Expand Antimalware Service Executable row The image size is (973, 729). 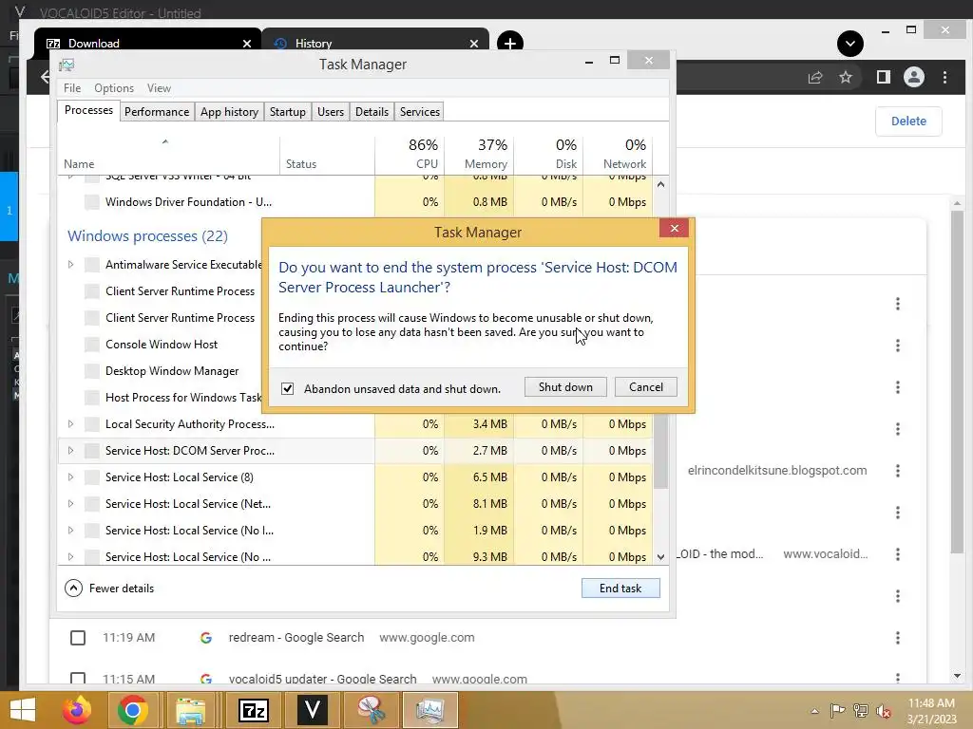click(x=70, y=265)
